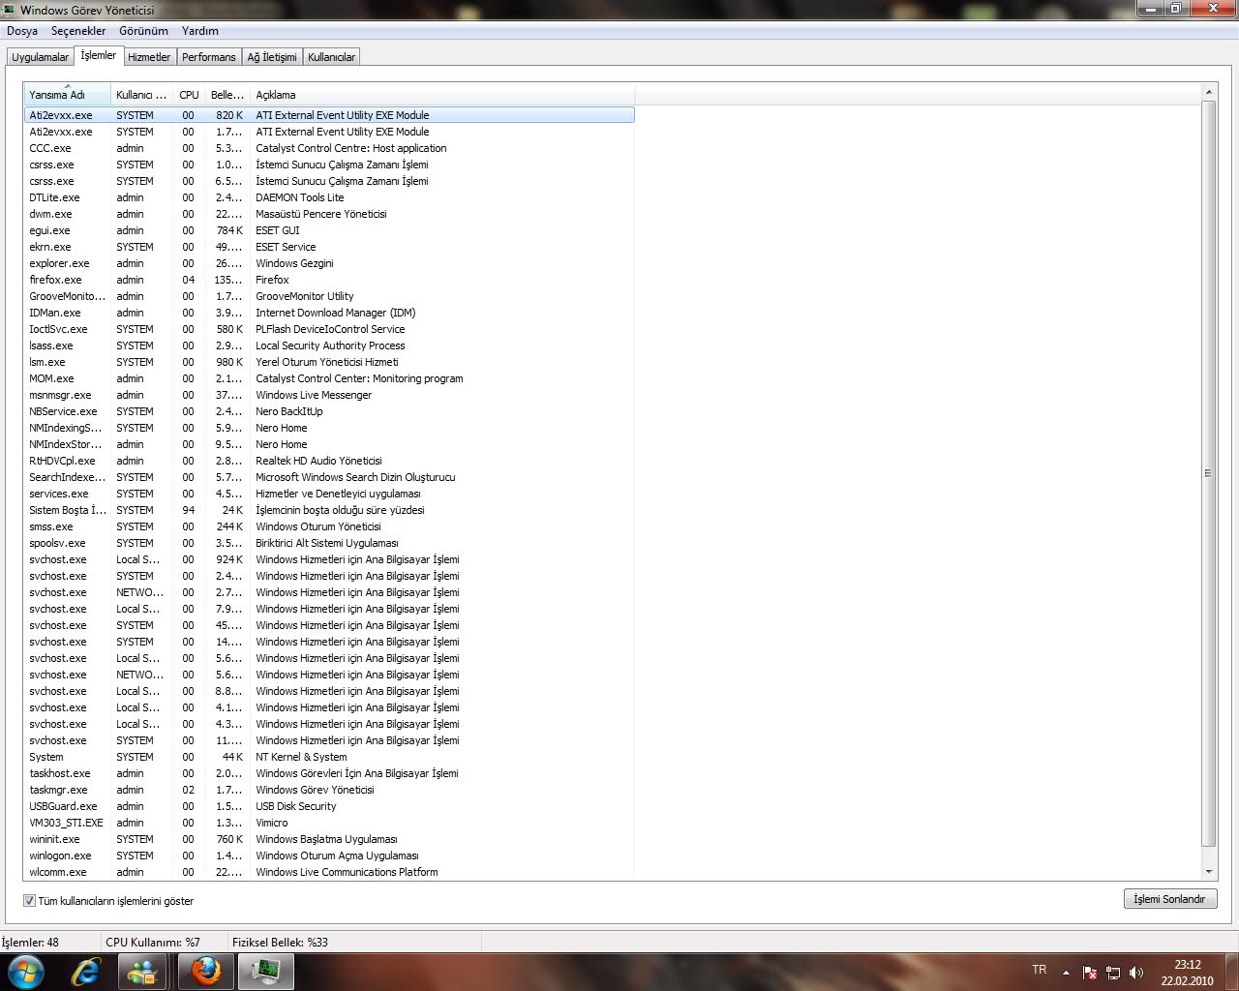Viewport: 1239px width, 991px height.
Task: Select the smss.exe process
Action: [x=329, y=526]
